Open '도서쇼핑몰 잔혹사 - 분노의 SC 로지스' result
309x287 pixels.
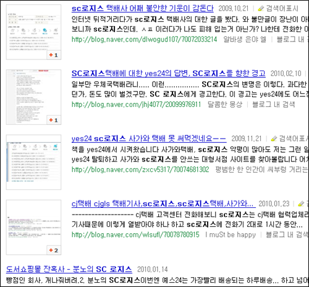point(69,269)
